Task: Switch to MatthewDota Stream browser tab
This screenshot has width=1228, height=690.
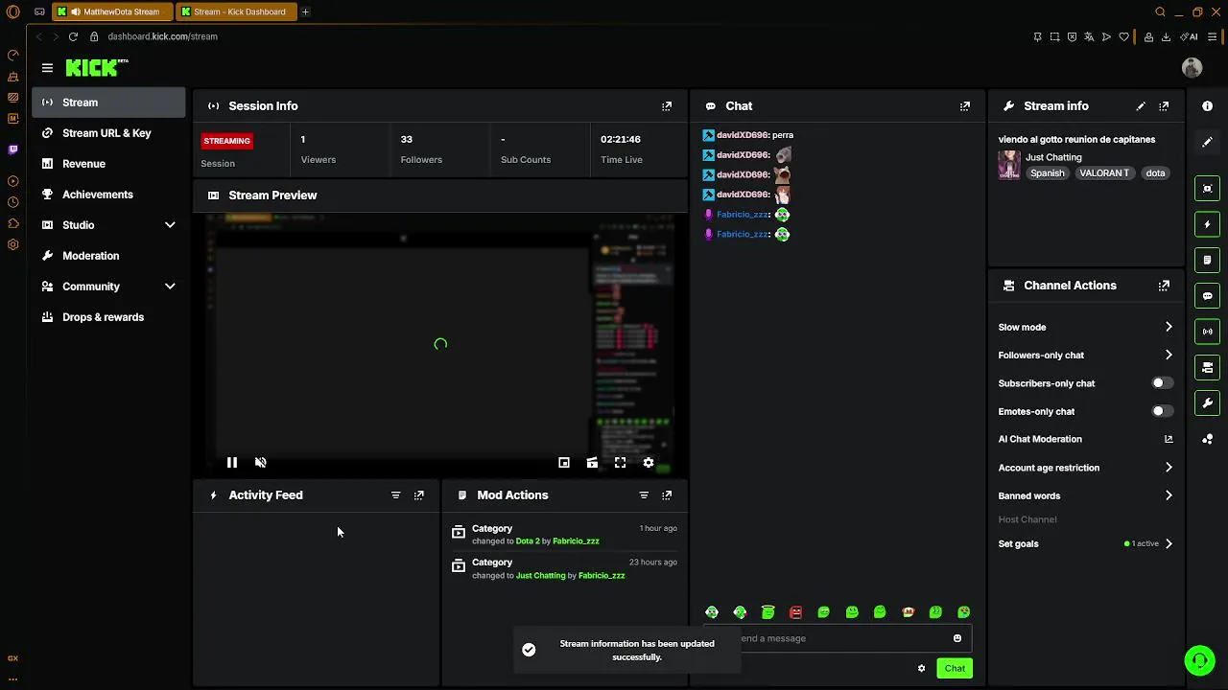Action: (x=113, y=11)
